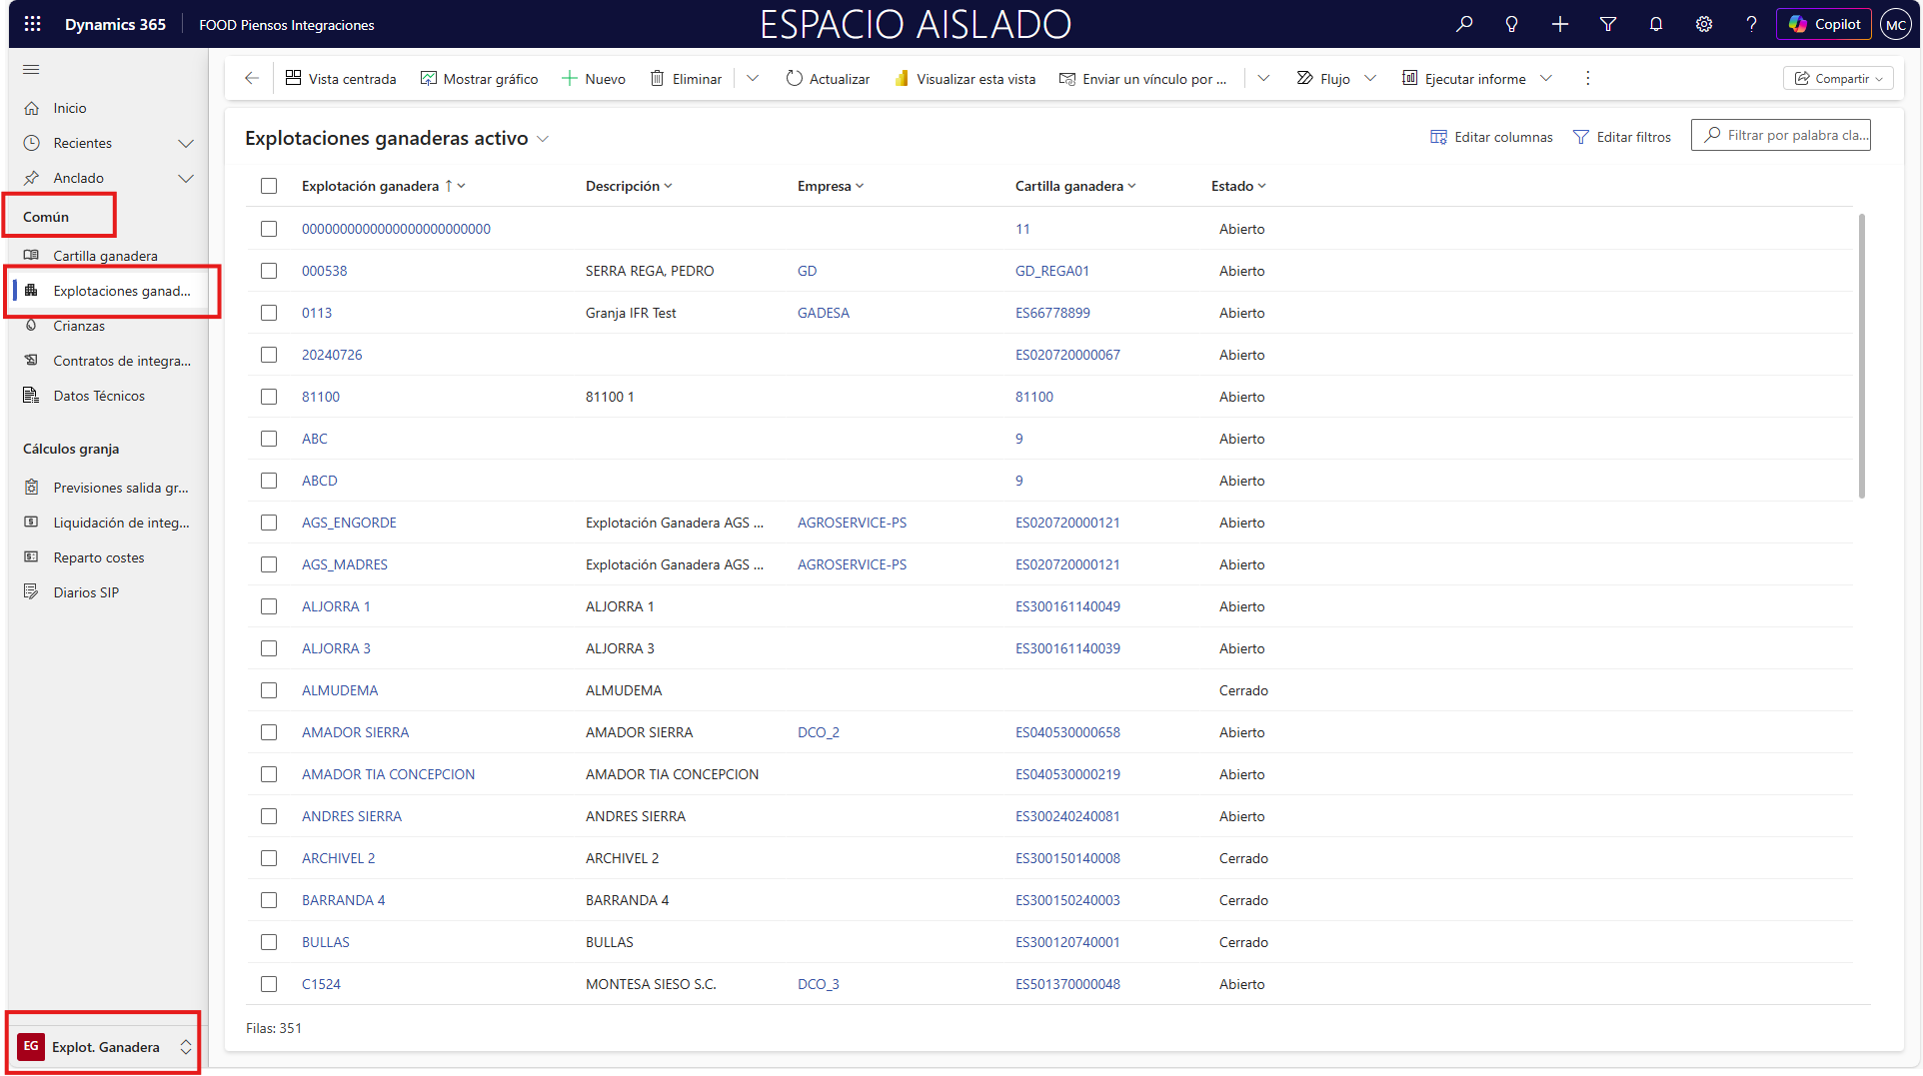The width and height of the screenshot is (1923, 1076).
Task: Click the Actualizar refresh icon
Action: click(x=795, y=79)
